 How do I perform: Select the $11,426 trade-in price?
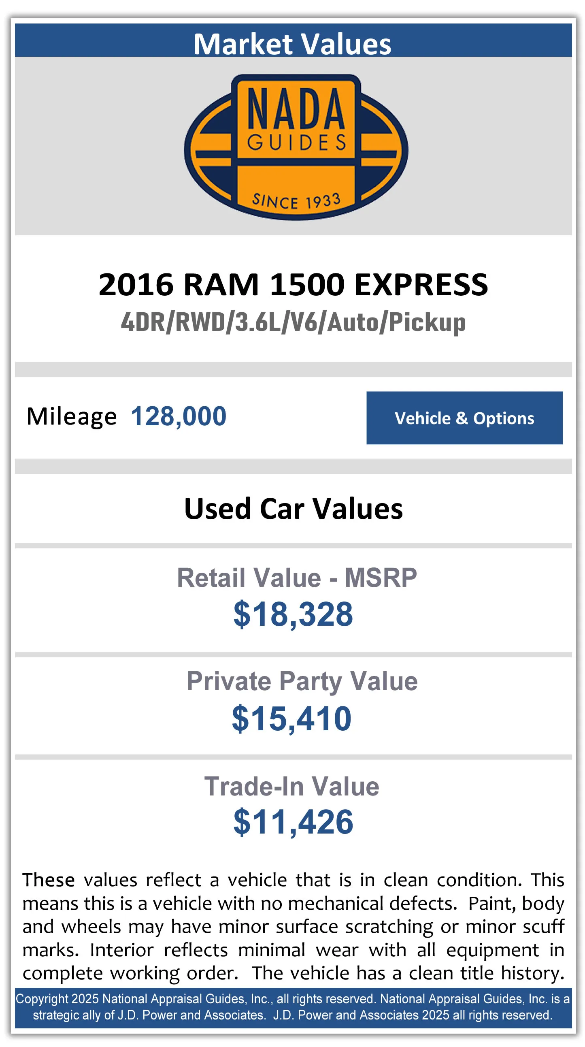point(294,822)
